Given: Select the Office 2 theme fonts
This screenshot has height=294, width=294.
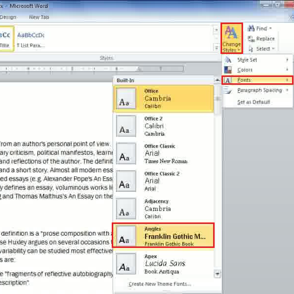Looking at the screenshot, I should (164, 126).
